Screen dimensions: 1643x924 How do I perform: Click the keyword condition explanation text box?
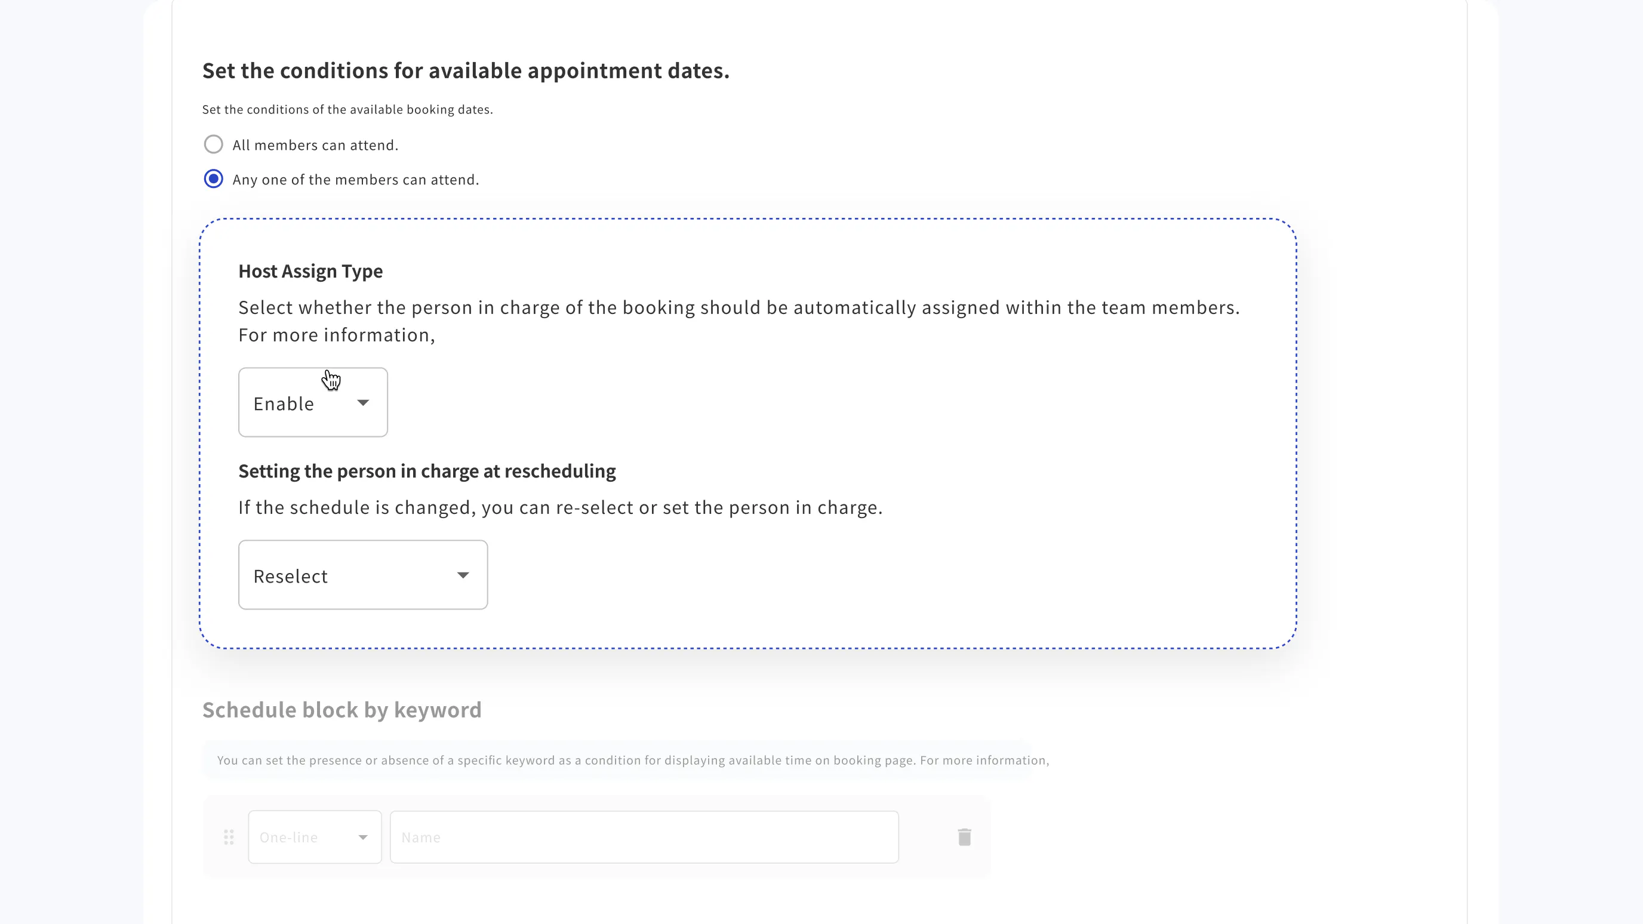(x=632, y=759)
